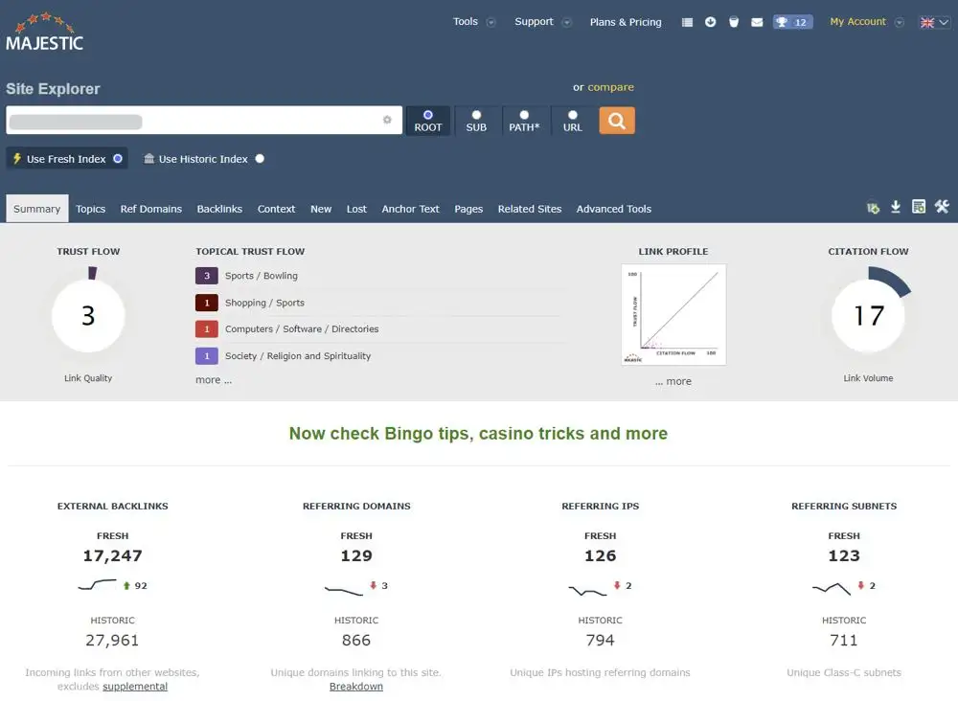This screenshot has height=701, width=958.
Task: Click dark red swatch for Shopping / Sports
Action: tap(207, 303)
